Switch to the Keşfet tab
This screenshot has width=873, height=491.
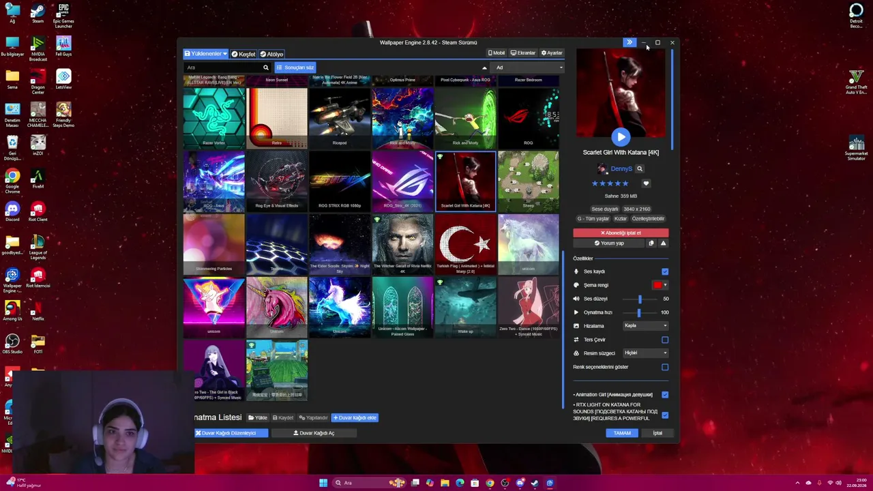click(243, 54)
